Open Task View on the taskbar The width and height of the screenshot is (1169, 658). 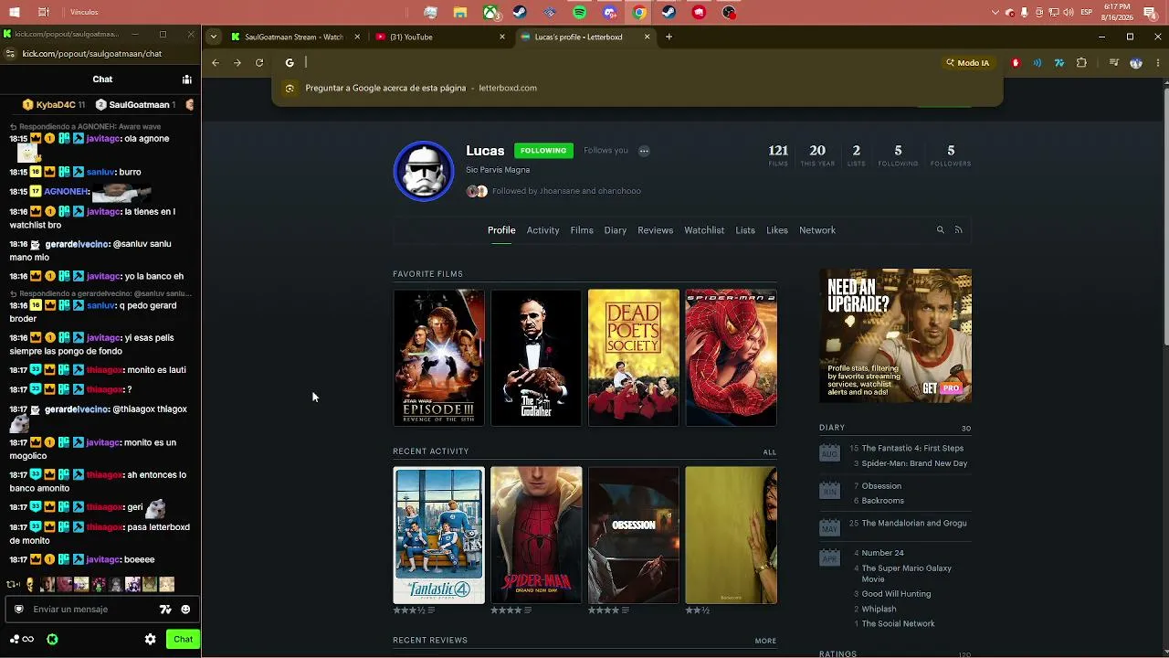coord(44,13)
